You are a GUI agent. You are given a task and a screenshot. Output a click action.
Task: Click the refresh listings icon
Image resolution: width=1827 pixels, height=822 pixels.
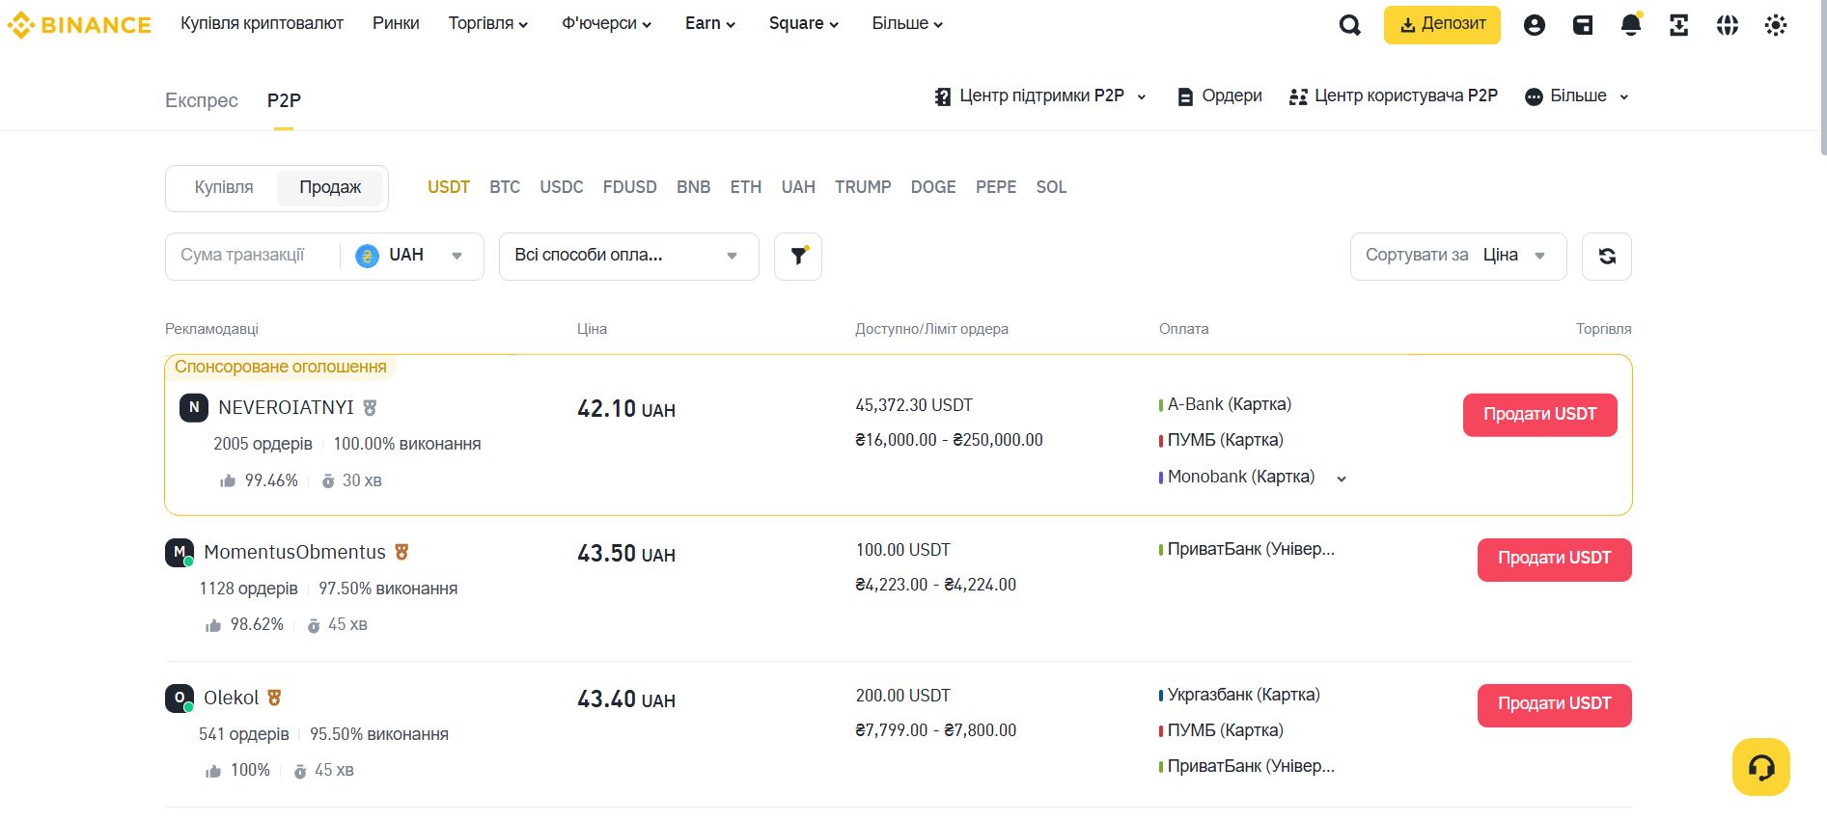(x=1607, y=257)
